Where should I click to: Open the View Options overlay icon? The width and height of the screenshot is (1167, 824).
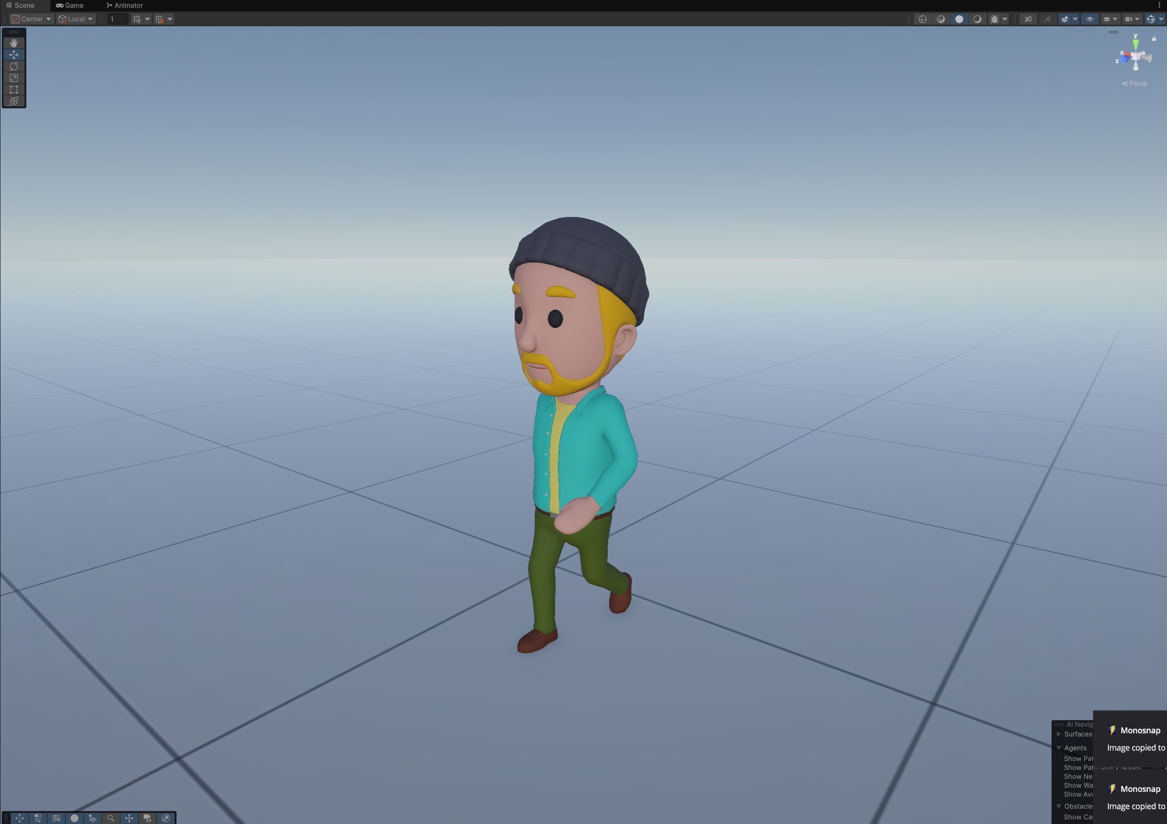click(93, 818)
